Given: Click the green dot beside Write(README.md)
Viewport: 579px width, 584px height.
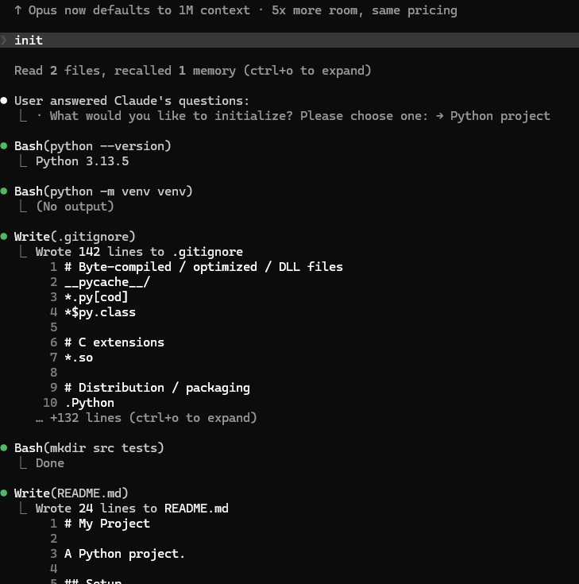Looking at the screenshot, I should tap(4, 493).
